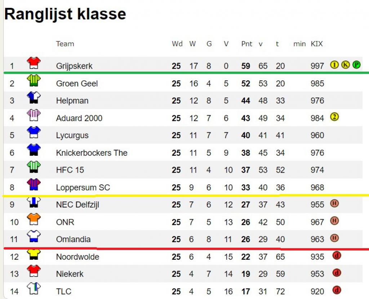Click Grijpskerk's red shirt icon

tap(34, 63)
